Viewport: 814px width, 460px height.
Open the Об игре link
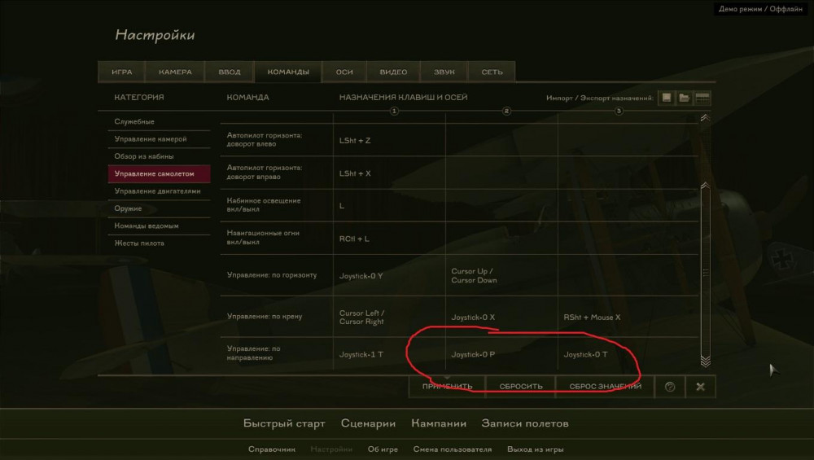(383, 449)
